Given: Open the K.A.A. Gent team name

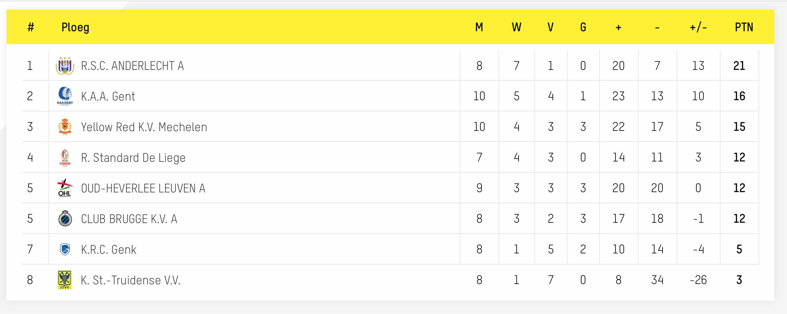Looking at the screenshot, I should coord(108,96).
